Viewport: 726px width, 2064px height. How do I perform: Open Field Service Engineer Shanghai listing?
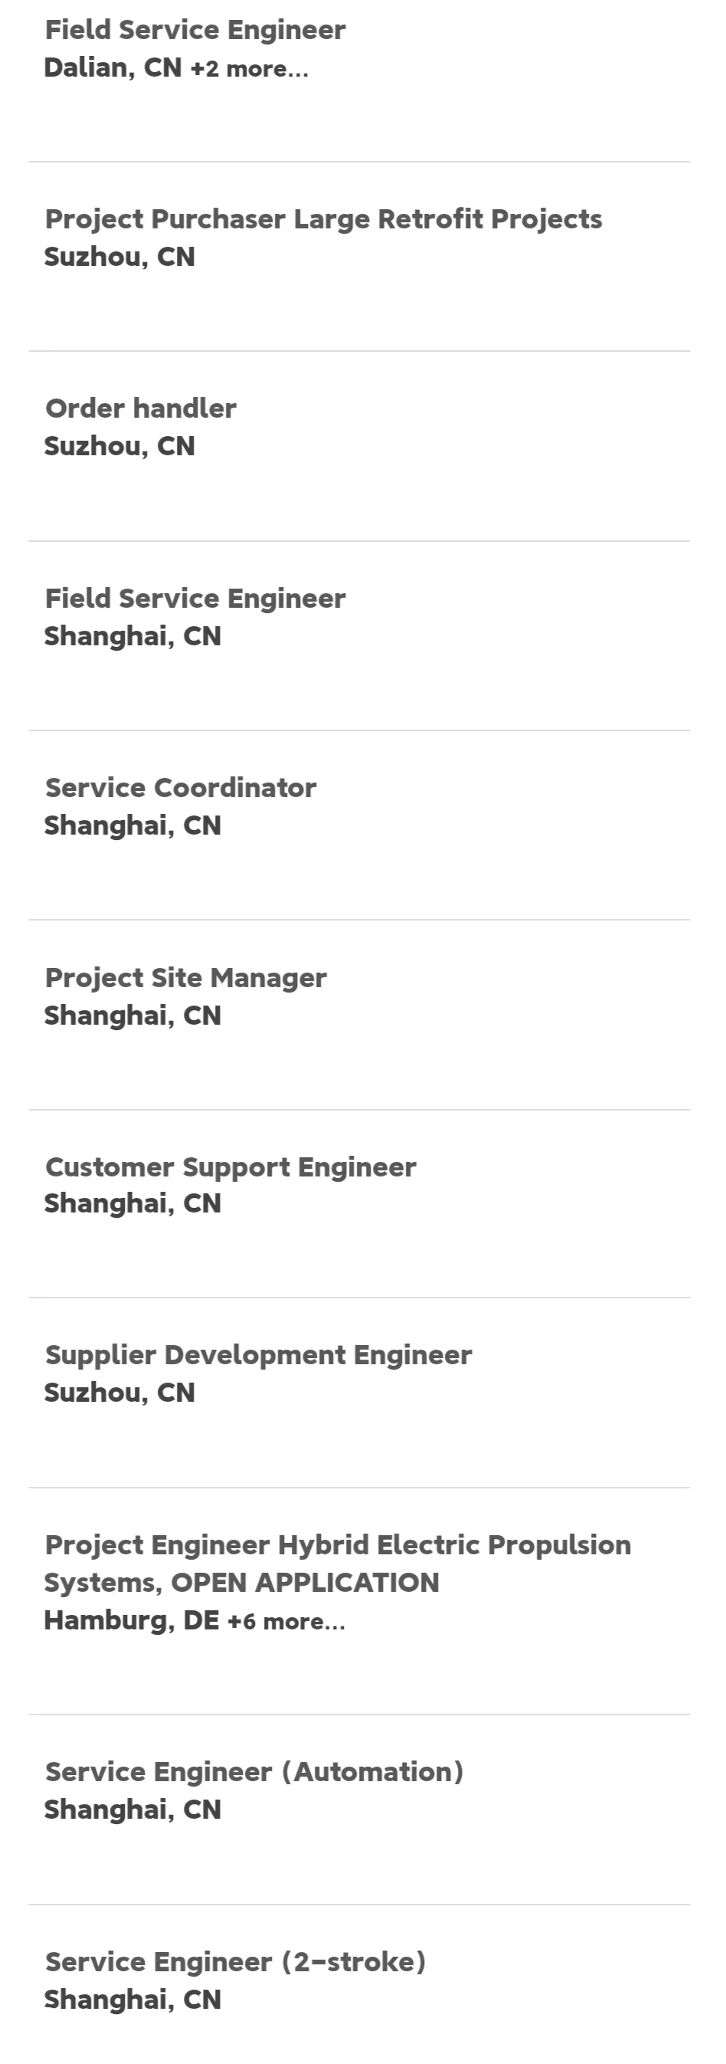coord(195,598)
